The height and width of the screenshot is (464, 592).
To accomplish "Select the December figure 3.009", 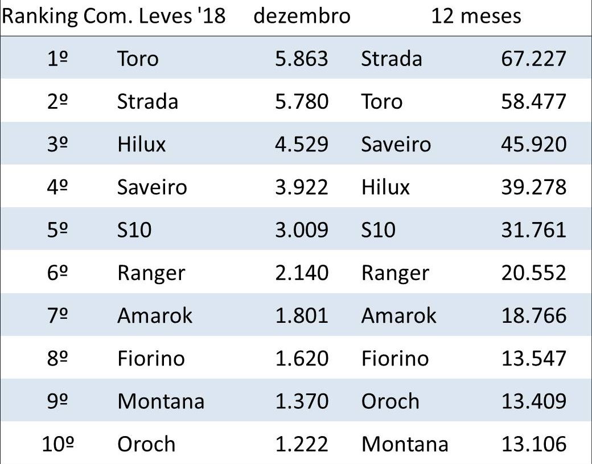I will click(x=302, y=230).
